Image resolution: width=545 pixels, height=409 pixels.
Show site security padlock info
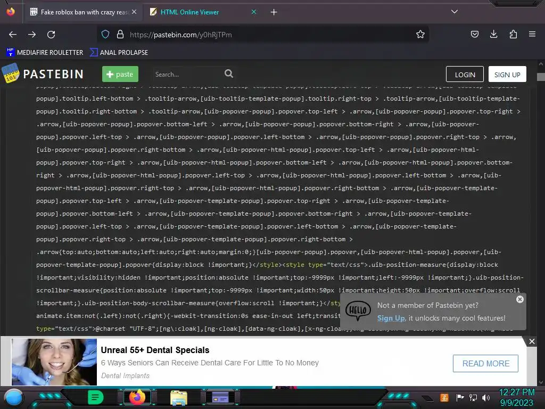click(120, 34)
